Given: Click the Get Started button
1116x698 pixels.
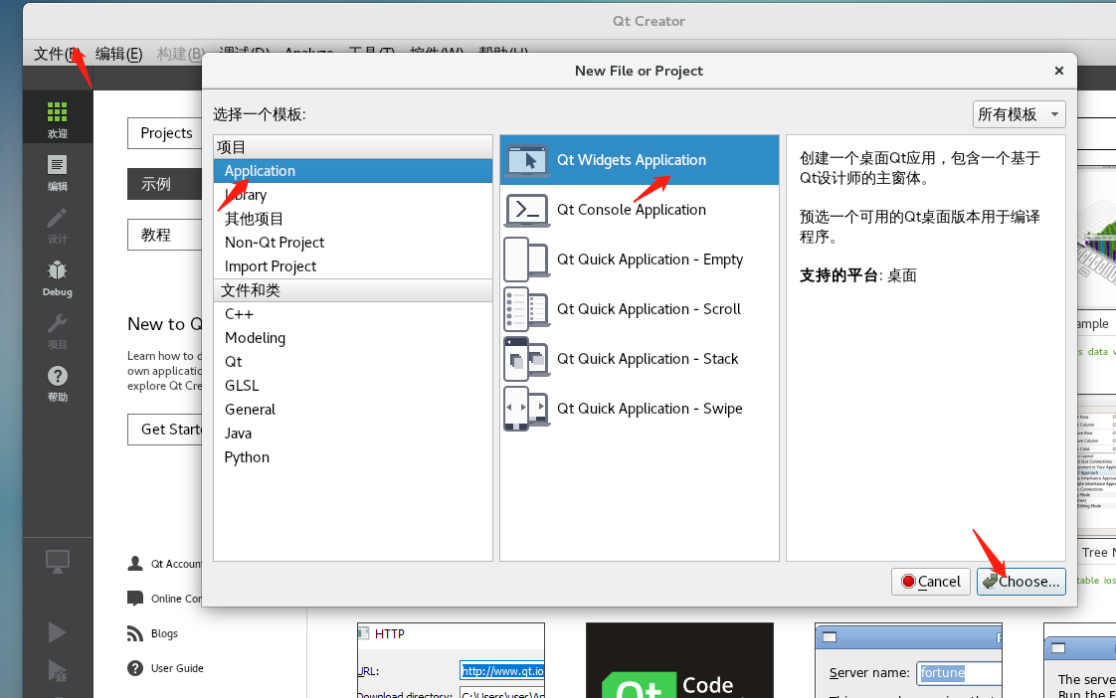Looking at the screenshot, I should pyautogui.click(x=165, y=430).
